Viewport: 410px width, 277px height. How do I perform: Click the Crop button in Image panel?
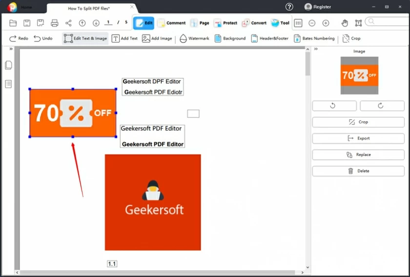click(358, 122)
